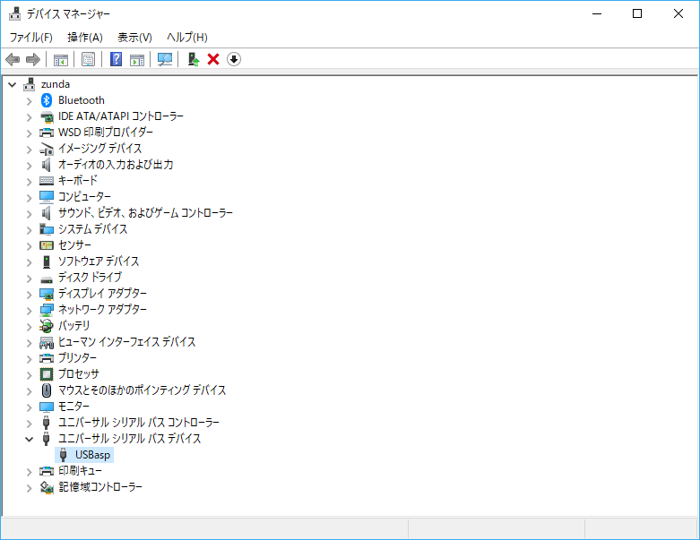Select ユニバーサル シリアル バス デバイス label
This screenshot has width=700, height=540.
[129, 439]
